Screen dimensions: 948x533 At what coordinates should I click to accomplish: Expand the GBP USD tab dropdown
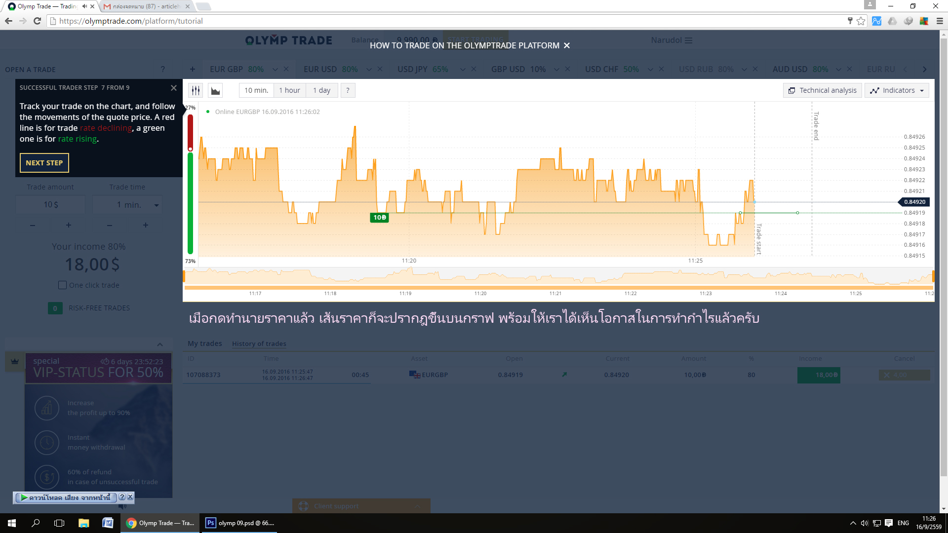556,69
